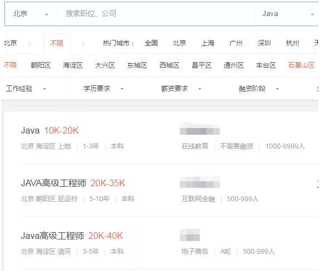Choose 上海 from hot cities
The width and height of the screenshot is (324, 271).
click(x=207, y=43)
